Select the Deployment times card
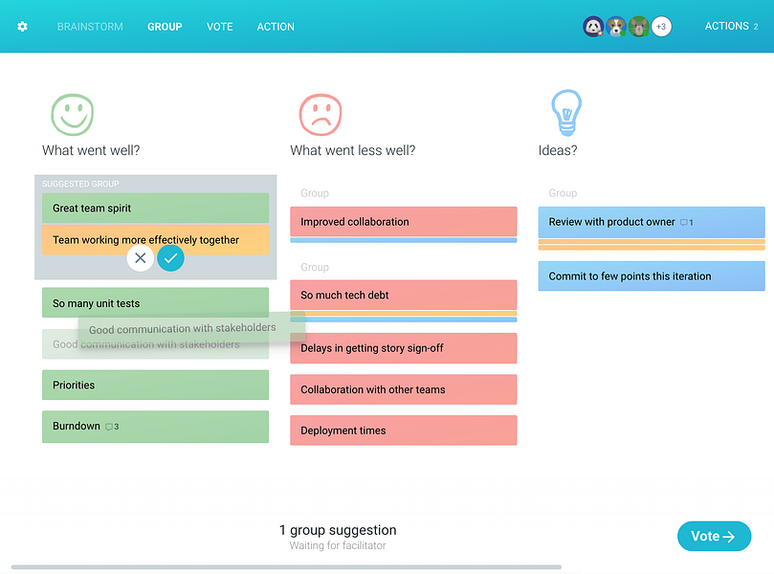The image size is (774, 574). (x=404, y=430)
